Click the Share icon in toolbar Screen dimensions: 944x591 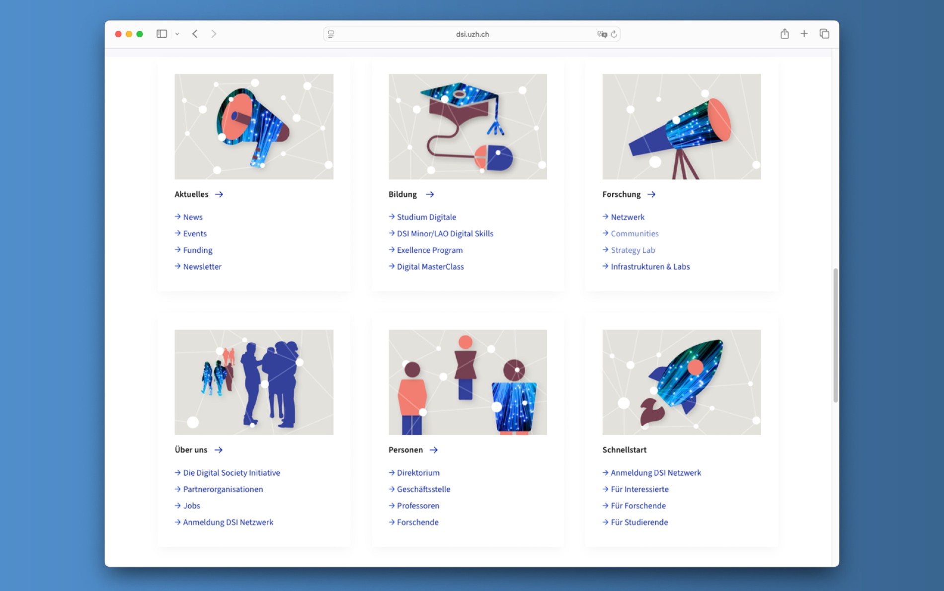pyautogui.click(x=785, y=34)
